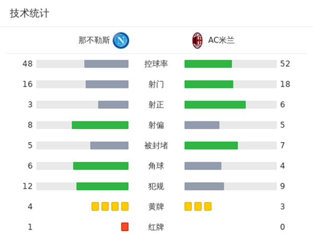Click Napoli's red card icon

[125, 227]
